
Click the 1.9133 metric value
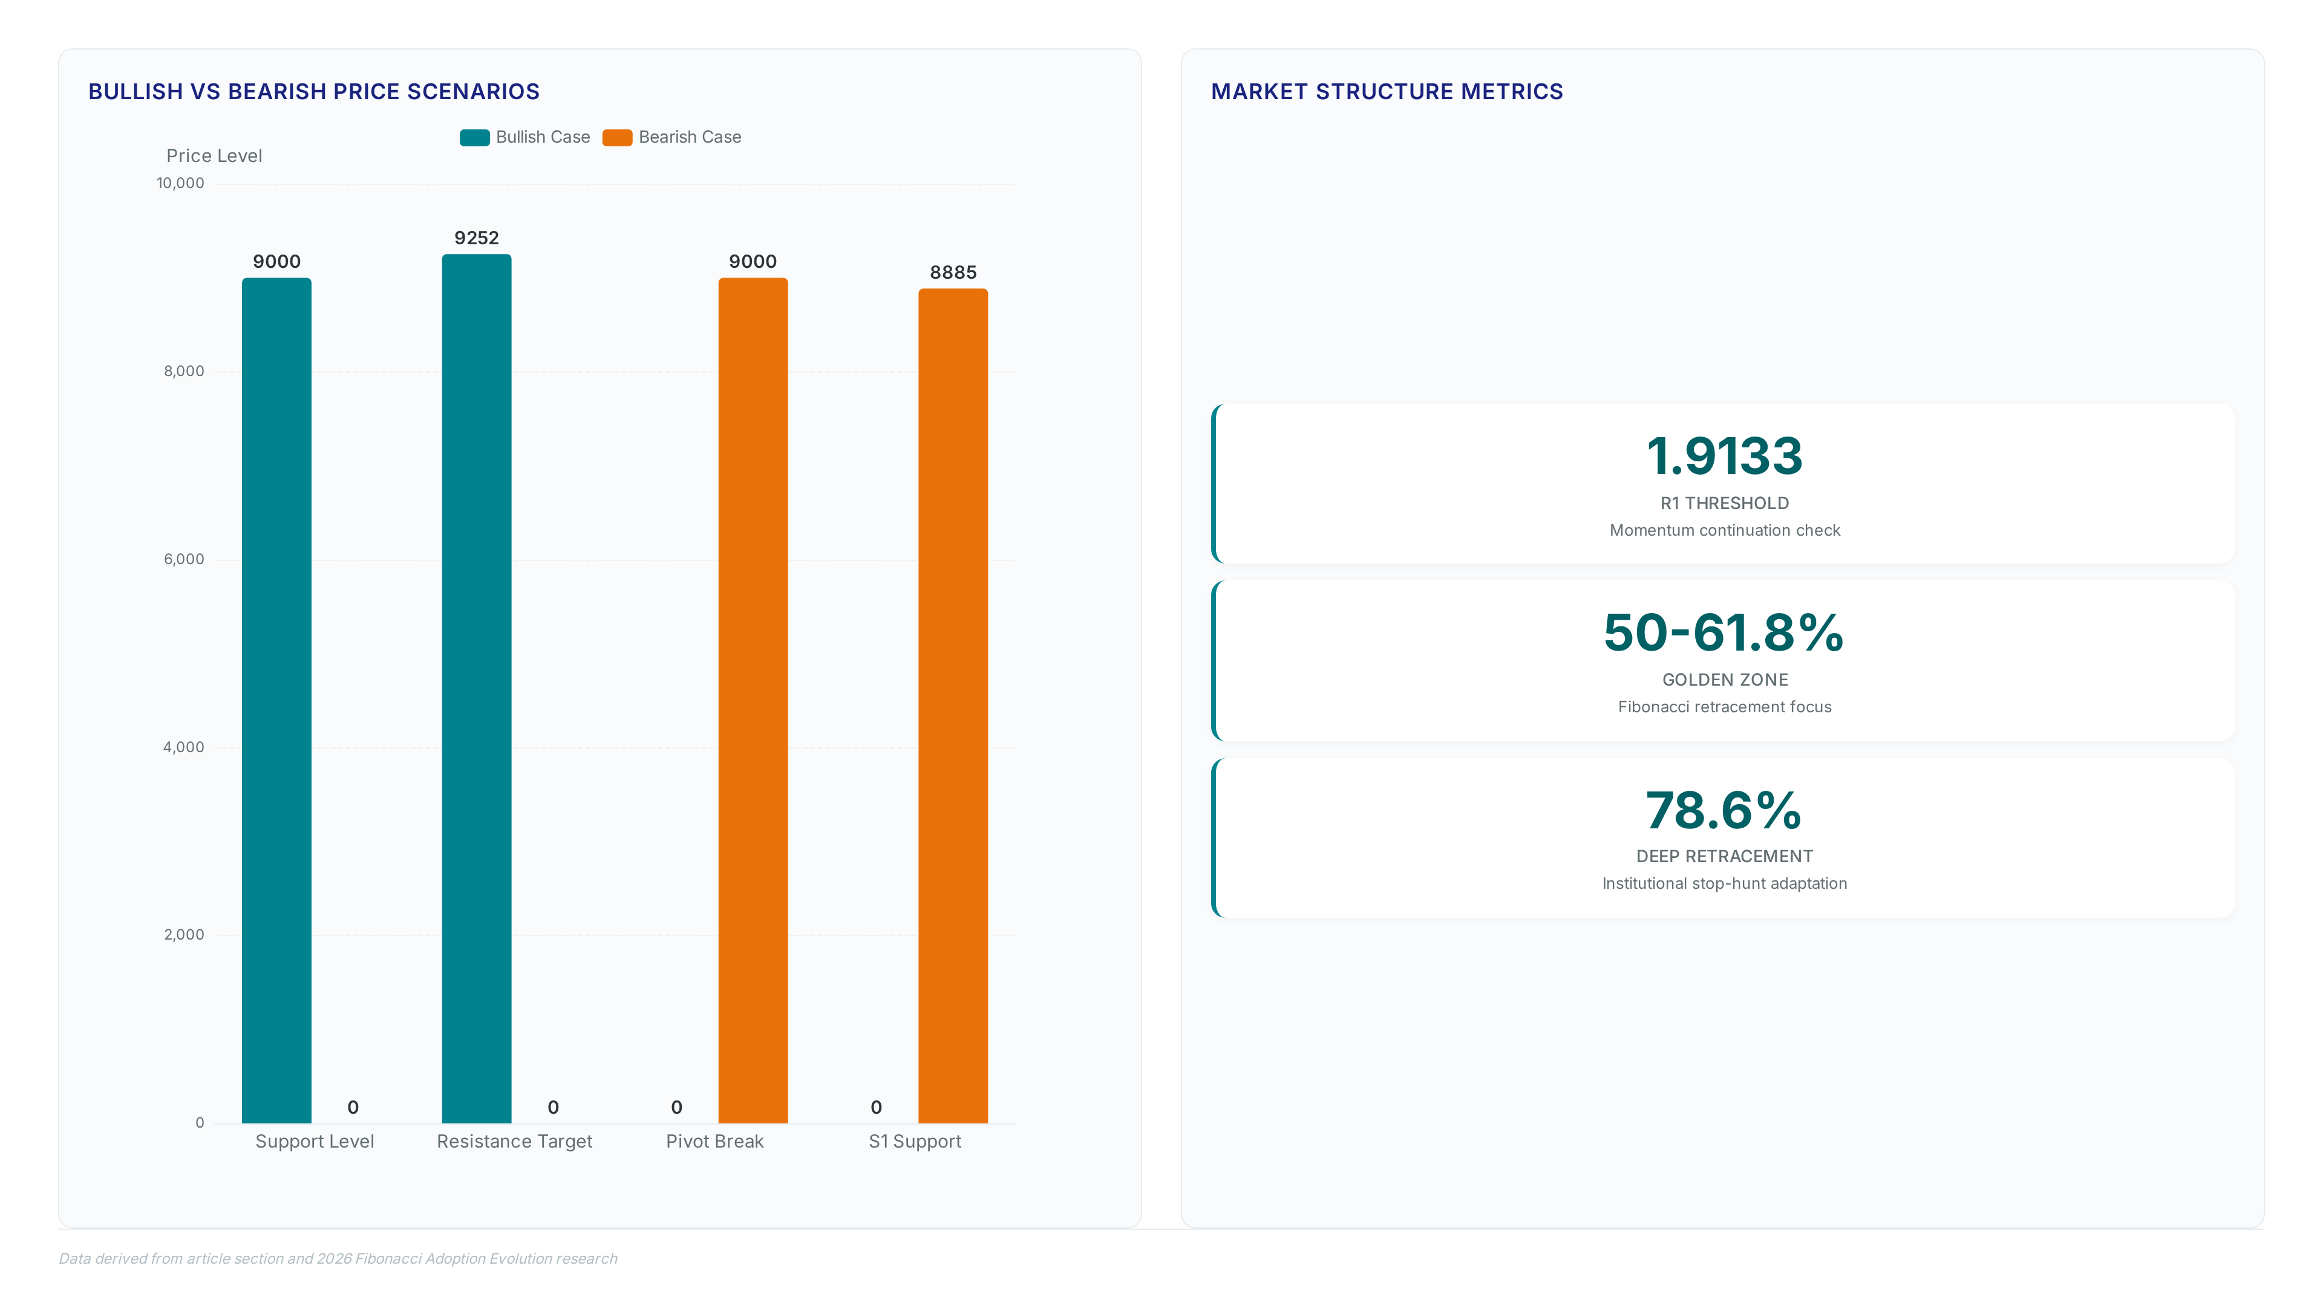coord(1724,456)
